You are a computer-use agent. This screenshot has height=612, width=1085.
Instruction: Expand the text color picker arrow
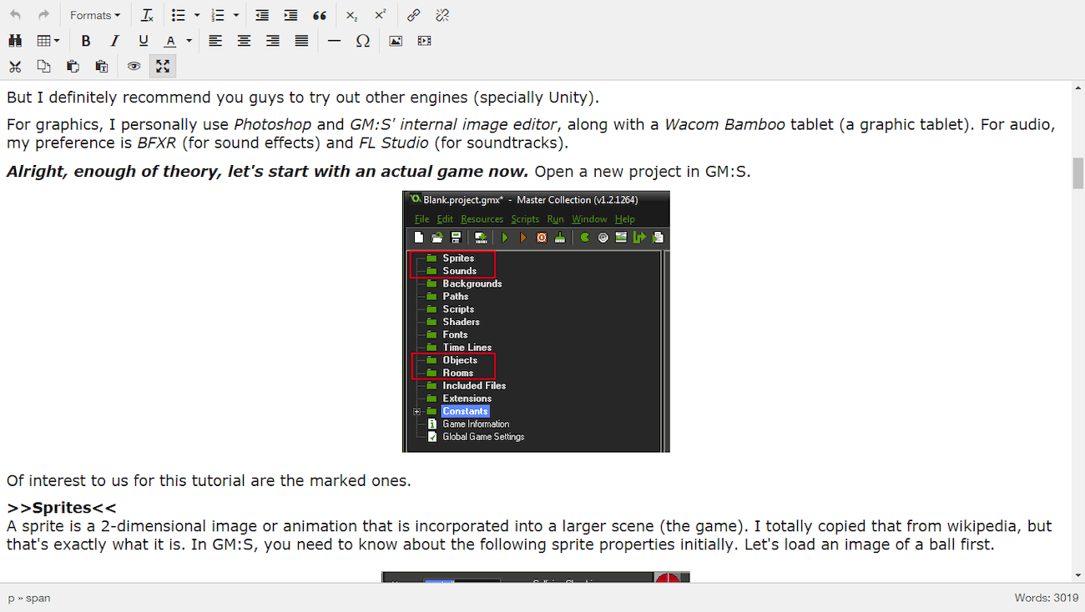pyautogui.click(x=189, y=41)
